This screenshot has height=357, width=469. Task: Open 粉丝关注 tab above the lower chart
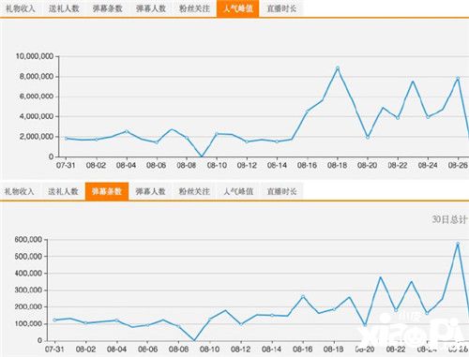pyautogui.click(x=194, y=191)
